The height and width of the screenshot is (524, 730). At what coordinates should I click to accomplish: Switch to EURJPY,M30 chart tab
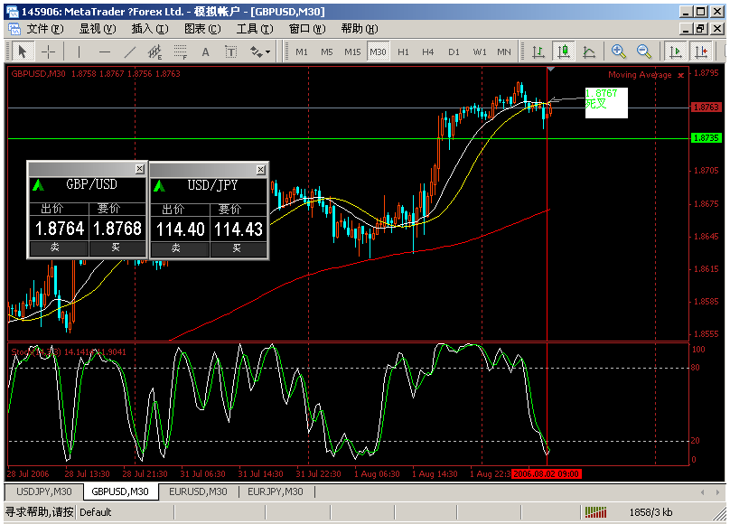(x=276, y=491)
